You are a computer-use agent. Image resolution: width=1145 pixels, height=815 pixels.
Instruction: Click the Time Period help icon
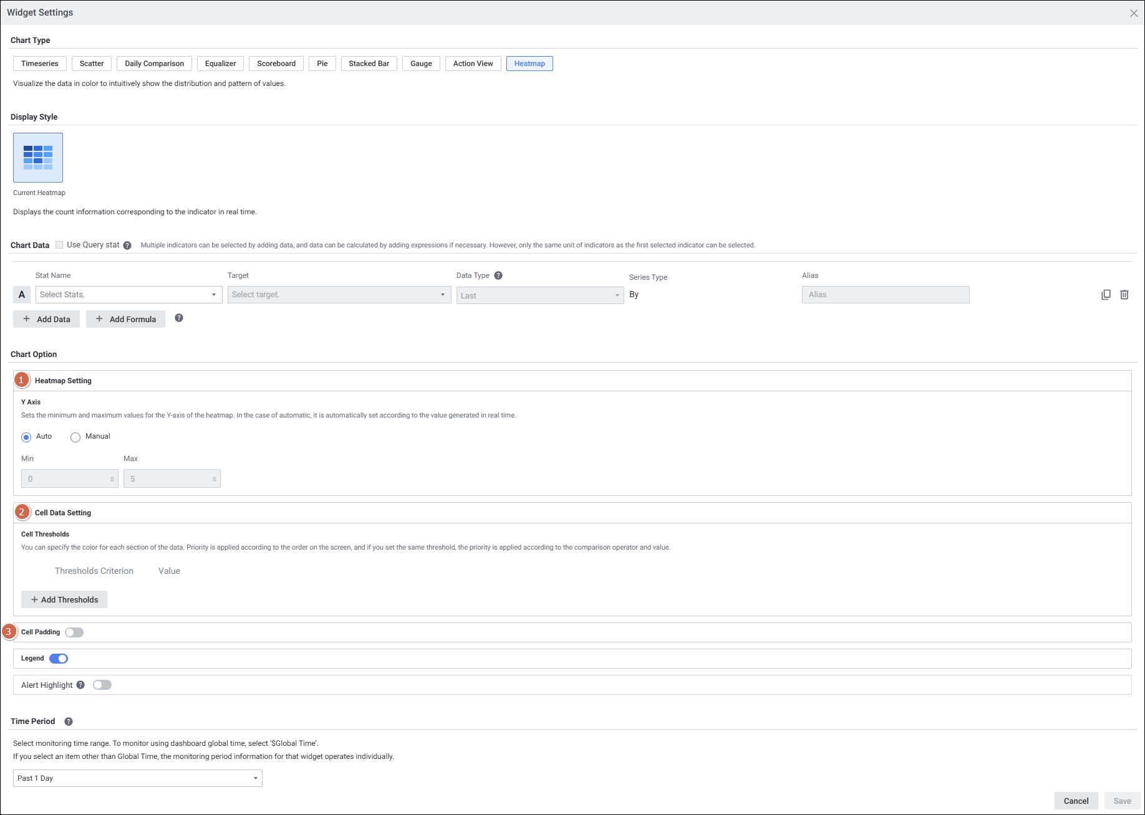(x=69, y=722)
